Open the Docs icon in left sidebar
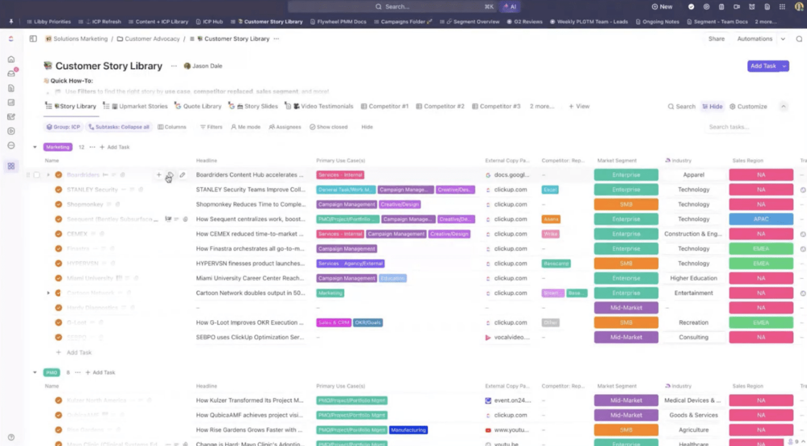This screenshot has height=446, width=807. tap(11, 88)
